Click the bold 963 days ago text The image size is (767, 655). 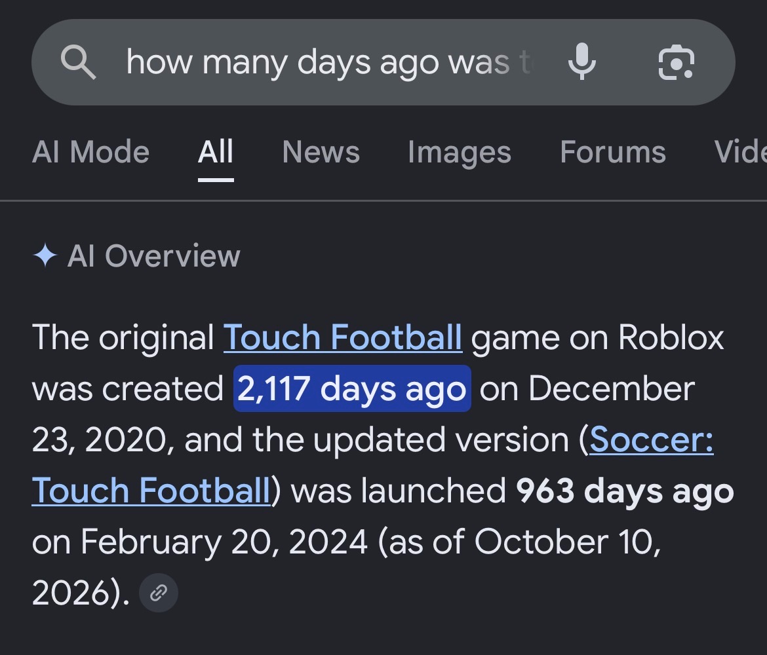625,491
